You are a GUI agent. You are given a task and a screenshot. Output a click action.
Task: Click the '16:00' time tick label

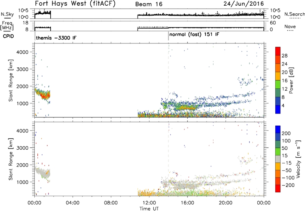click(187, 203)
